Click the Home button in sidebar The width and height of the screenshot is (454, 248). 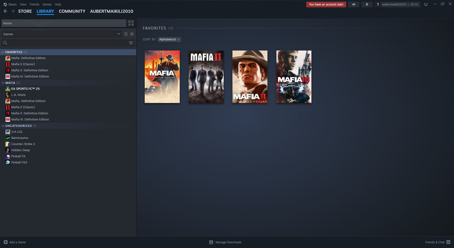pyautogui.click(x=64, y=23)
